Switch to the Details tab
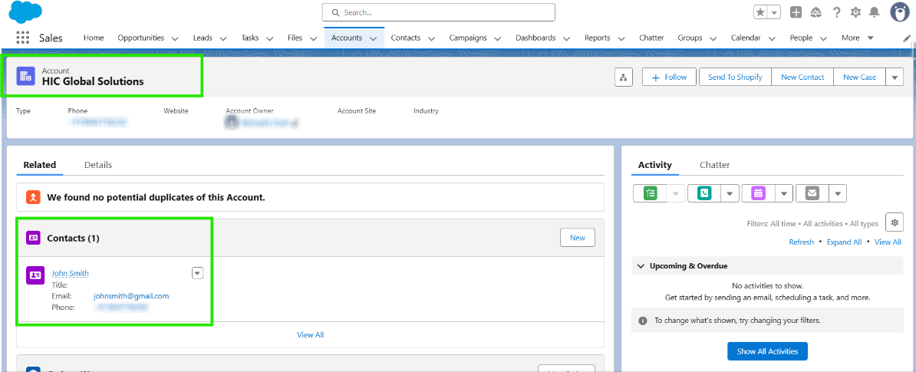The image size is (916, 372). click(98, 165)
